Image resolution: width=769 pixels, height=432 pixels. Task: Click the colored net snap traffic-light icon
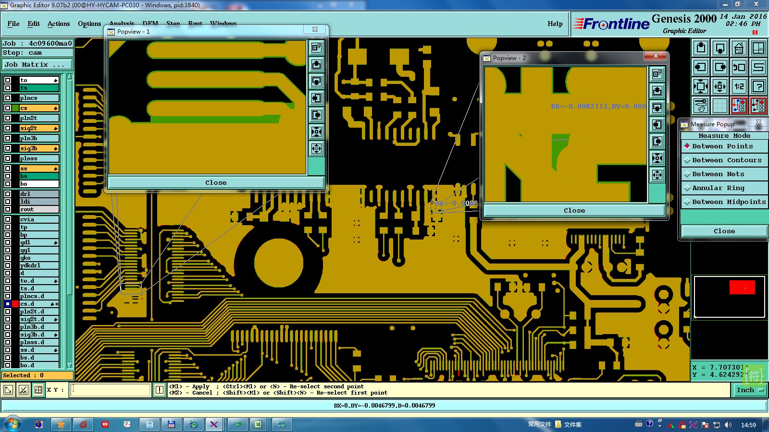[739, 106]
